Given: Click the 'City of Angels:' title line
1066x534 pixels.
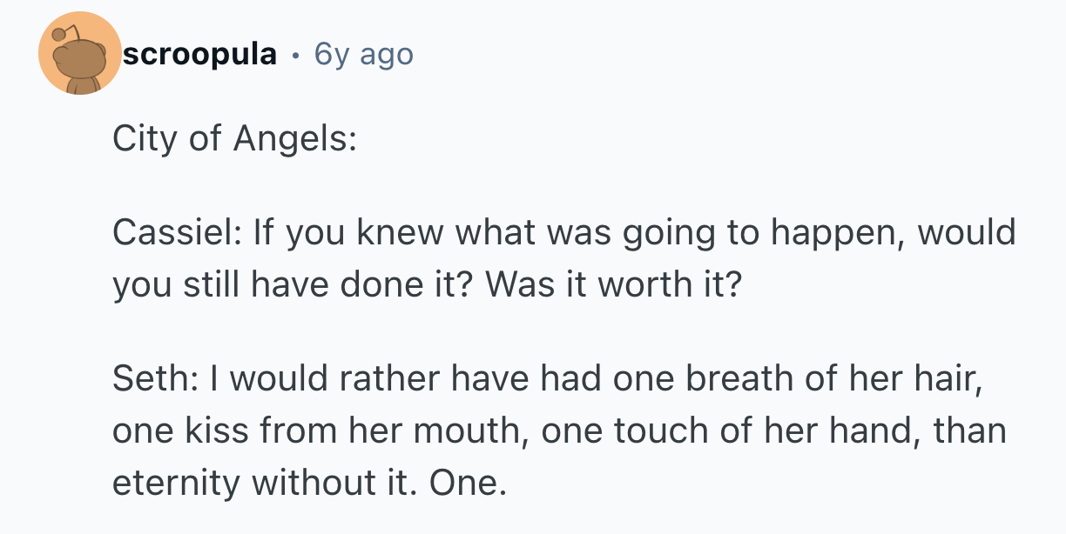Looking at the screenshot, I should click(x=234, y=139).
